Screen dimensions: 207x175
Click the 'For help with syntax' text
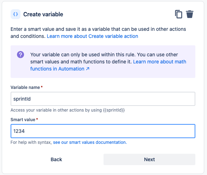pos(31,142)
